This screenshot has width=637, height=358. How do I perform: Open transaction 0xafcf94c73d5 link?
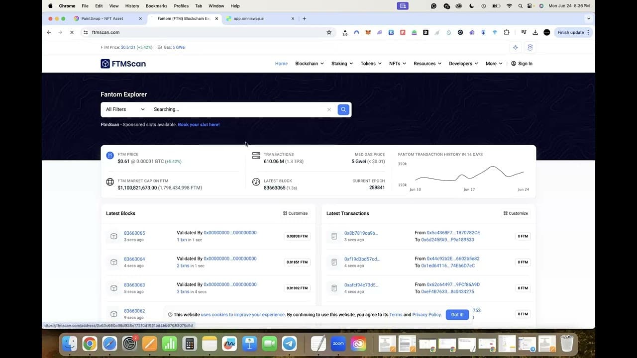361,285
